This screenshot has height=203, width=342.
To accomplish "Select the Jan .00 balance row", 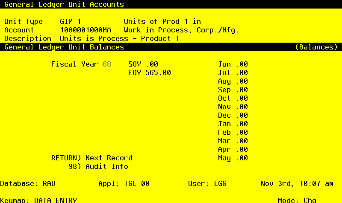I will tap(233, 124).
